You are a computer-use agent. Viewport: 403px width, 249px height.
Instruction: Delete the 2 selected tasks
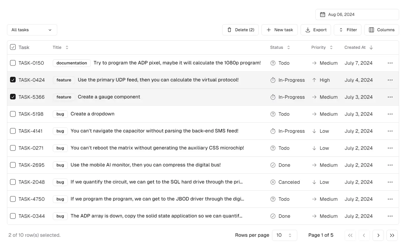point(240,30)
